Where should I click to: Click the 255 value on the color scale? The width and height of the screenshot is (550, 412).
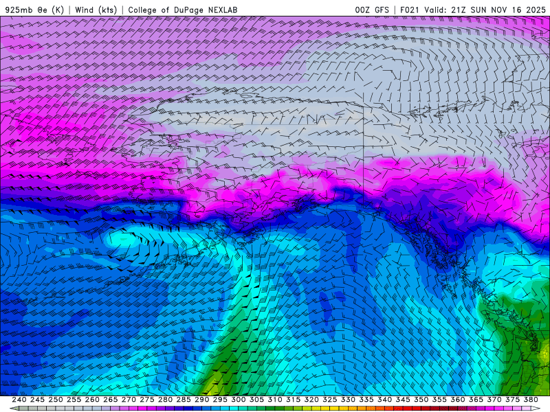pos(74,400)
